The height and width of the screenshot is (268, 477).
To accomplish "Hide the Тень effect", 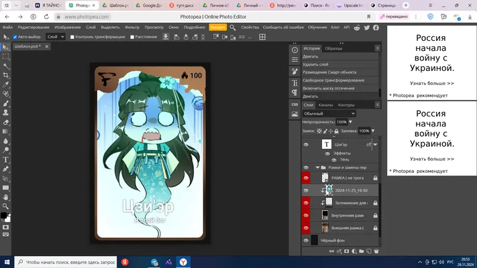I will point(334,160).
